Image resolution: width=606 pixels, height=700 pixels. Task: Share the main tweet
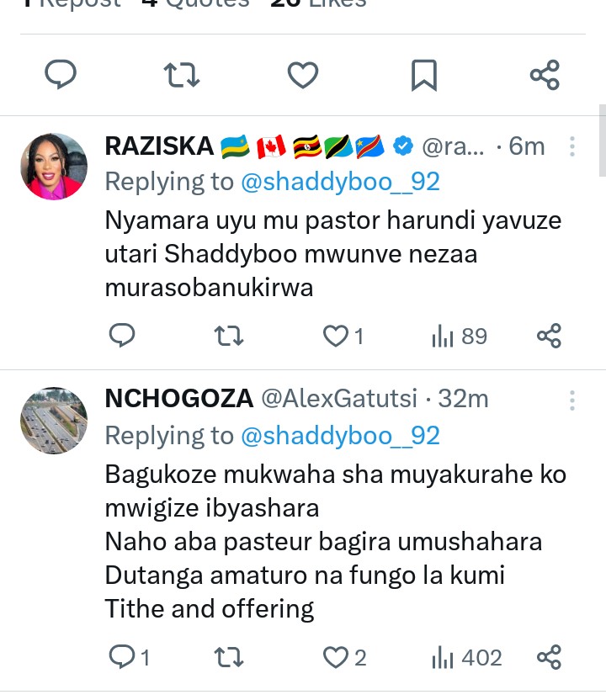[545, 75]
